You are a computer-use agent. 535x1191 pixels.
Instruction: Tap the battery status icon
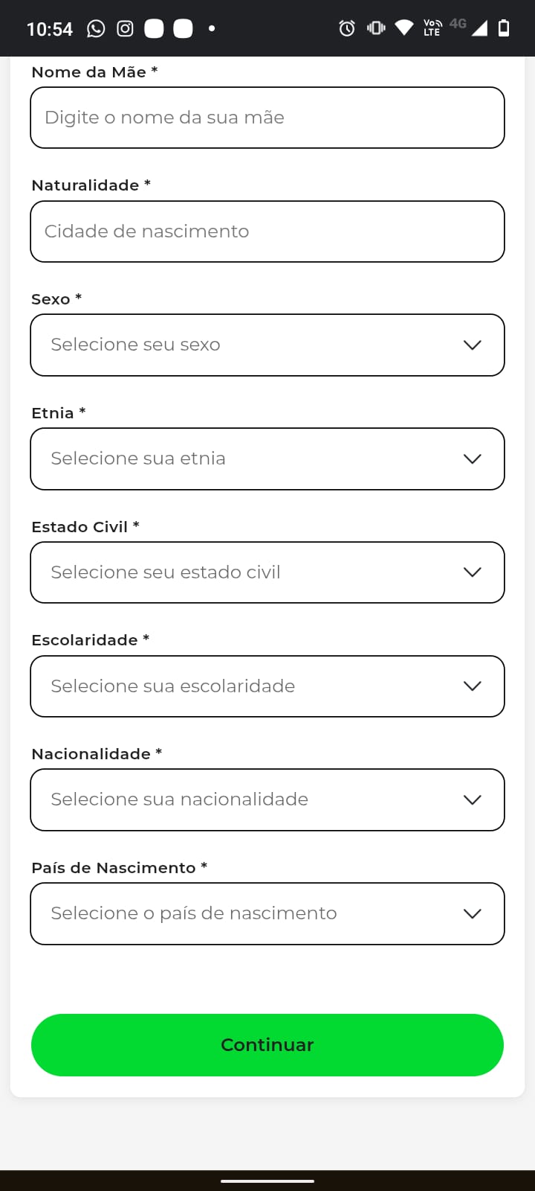pyautogui.click(x=504, y=28)
